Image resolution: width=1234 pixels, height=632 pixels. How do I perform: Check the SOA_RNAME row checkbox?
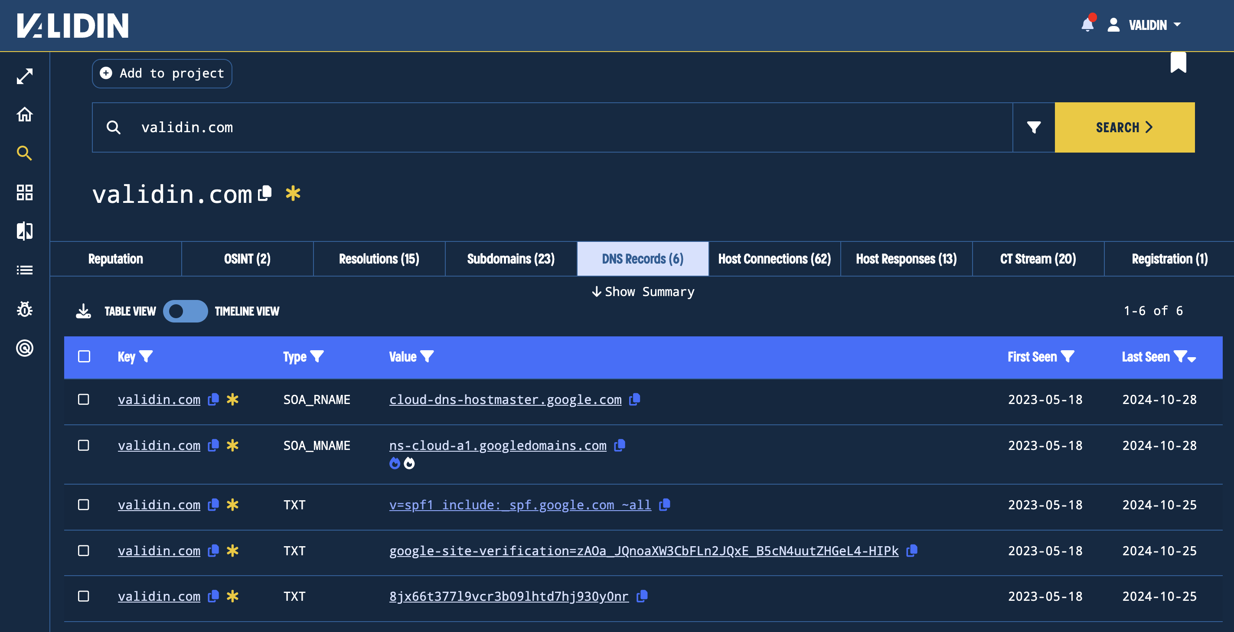click(x=84, y=399)
